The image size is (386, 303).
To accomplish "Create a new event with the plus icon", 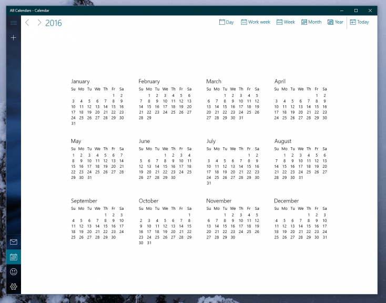I will coord(14,38).
